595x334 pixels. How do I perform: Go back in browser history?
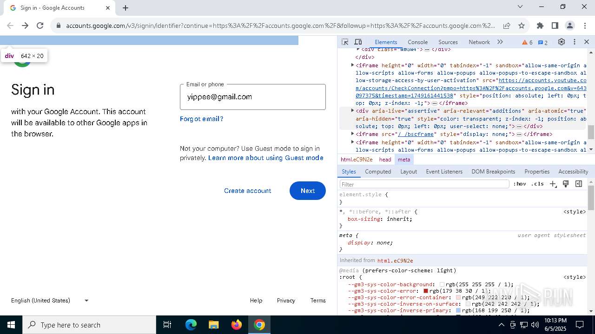tap(10, 26)
